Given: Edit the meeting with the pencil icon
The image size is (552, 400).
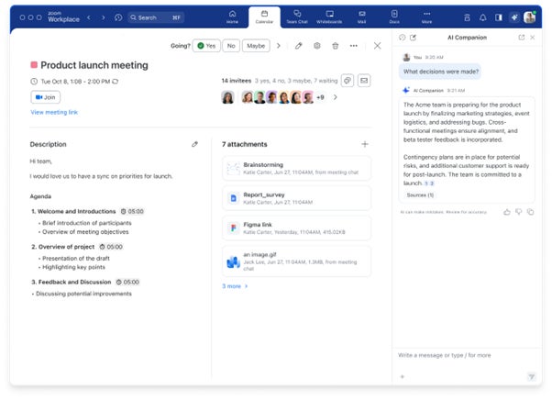Looking at the screenshot, I should pyautogui.click(x=299, y=45).
